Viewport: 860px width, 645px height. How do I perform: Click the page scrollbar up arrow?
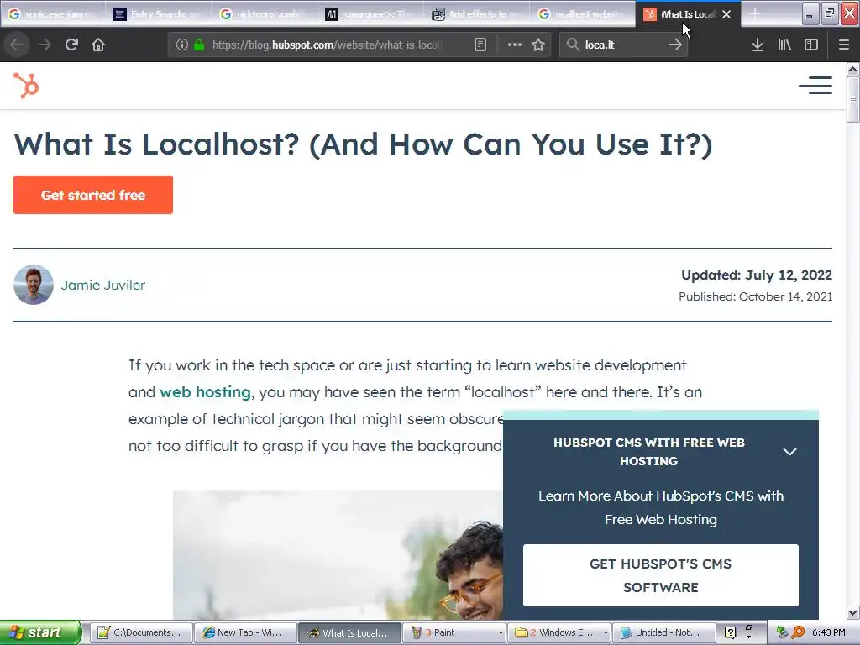coord(853,69)
